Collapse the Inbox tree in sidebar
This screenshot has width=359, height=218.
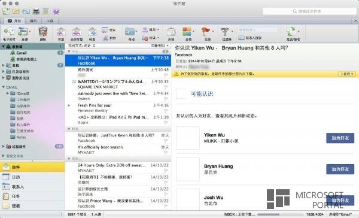3,47
